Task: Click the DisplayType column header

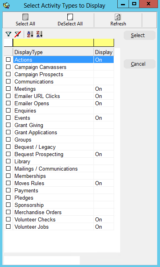Action: (x=53, y=52)
